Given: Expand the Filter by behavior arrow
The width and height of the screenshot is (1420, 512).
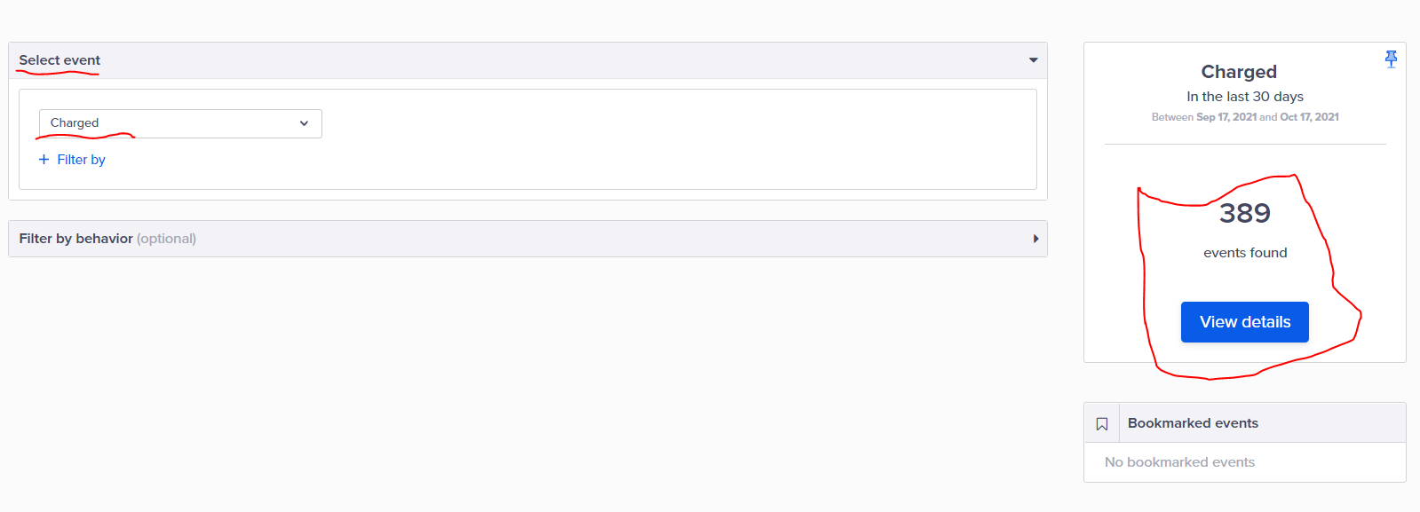Looking at the screenshot, I should click(1035, 239).
